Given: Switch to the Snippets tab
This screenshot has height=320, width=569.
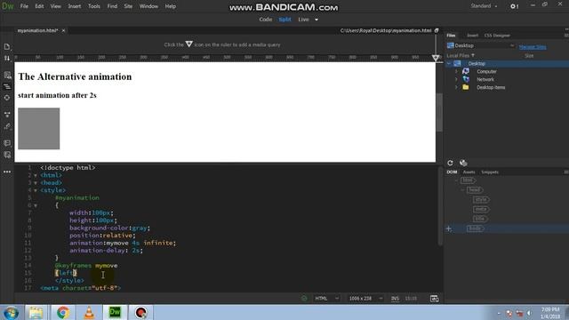Looking at the screenshot, I should tap(490, 172).
